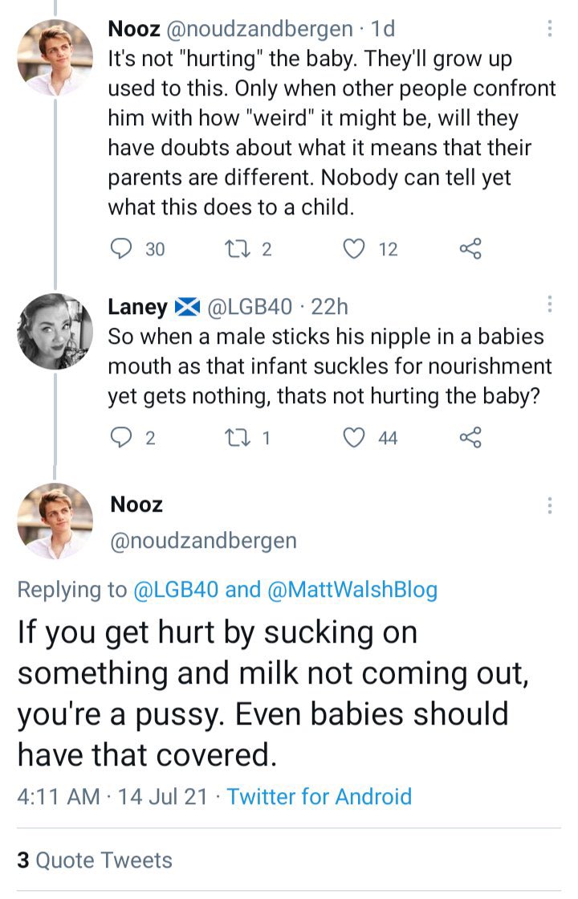578x899 pixels.
Task: Open @noudzandbergen handle on main tweet
Action: click(203, 541)
